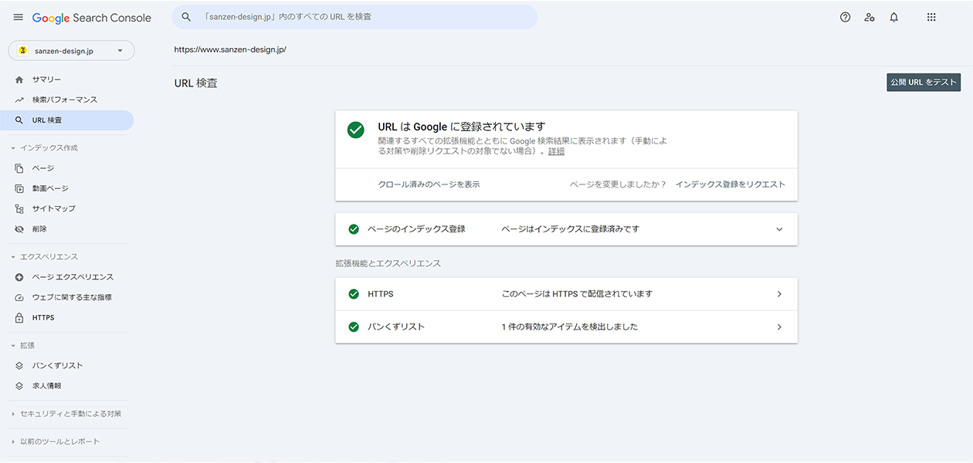973x463 pixels.
Task: Click green check in the HTTPS result row
Action: click(x=354, y=294)
